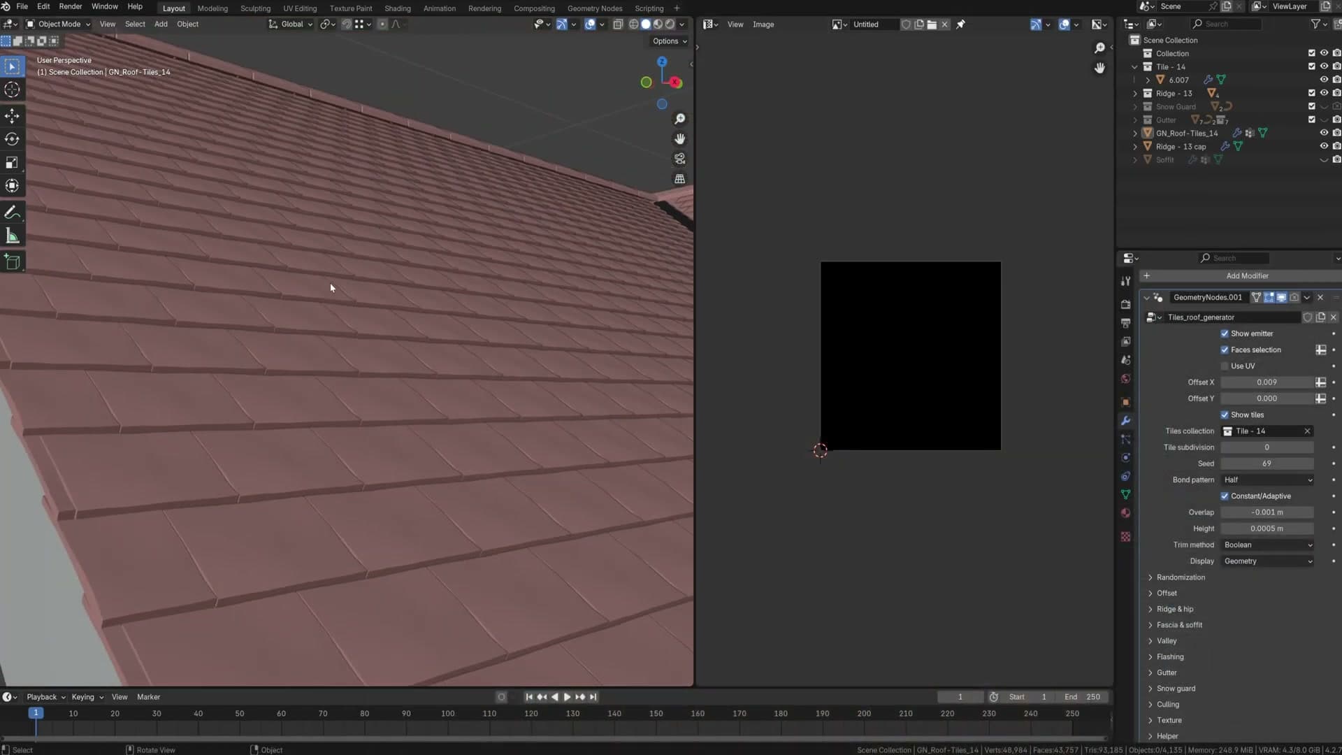Image resolution: width=1342 pixels, height=755 pixels.
Task: Open the Display dropdown set to Geometry
Action: point(1267,561)
